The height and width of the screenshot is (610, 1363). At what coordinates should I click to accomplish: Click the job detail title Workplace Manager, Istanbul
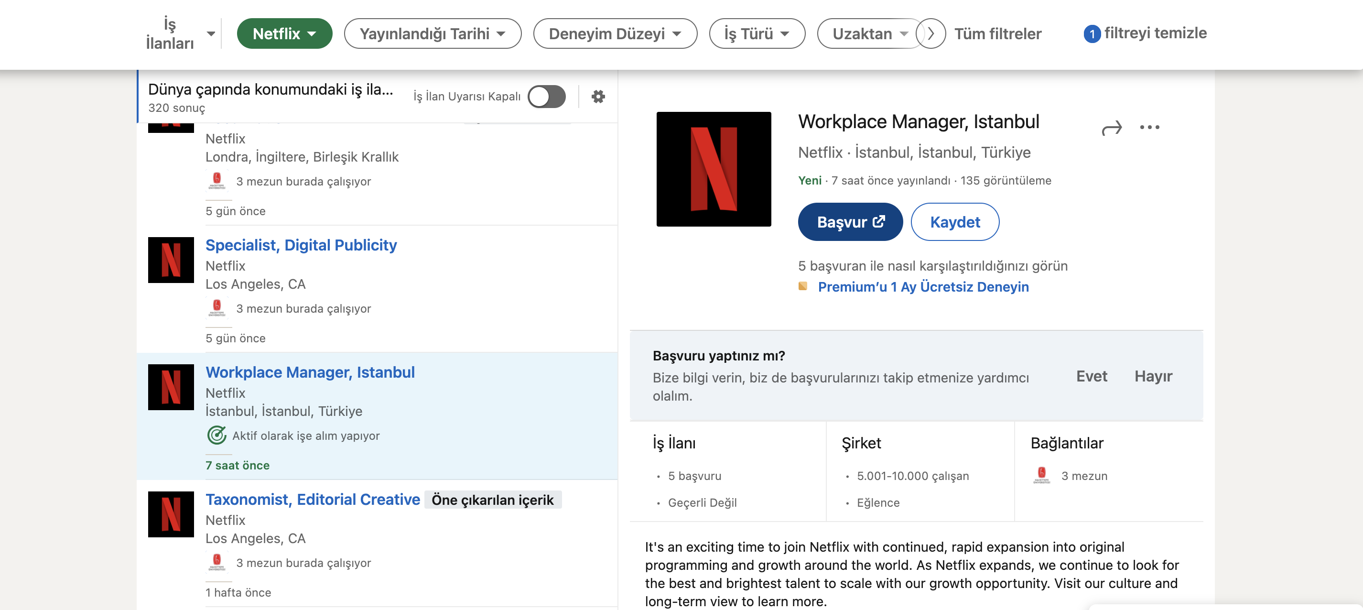pyautogui.click(x=918, y=122)
